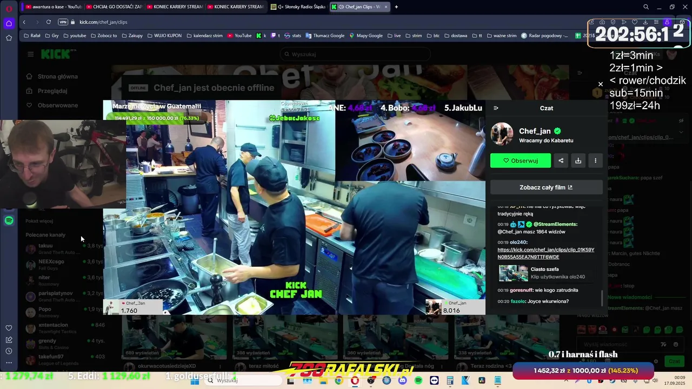Open Radar pogodowy bookmark
This screenshot has width=692, height=389.
[x=544, y=36]
